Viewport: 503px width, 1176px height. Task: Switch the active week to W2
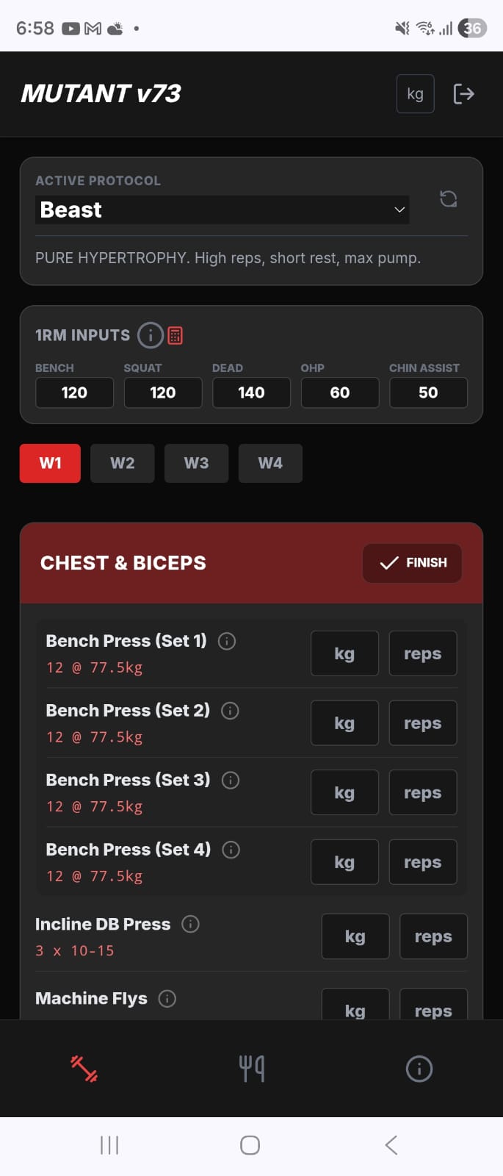click(x=122, y=463)
